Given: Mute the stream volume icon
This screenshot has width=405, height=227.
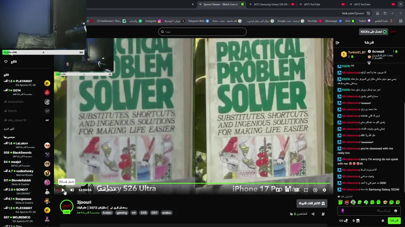Looking at the screenshot, I should 72,190.
